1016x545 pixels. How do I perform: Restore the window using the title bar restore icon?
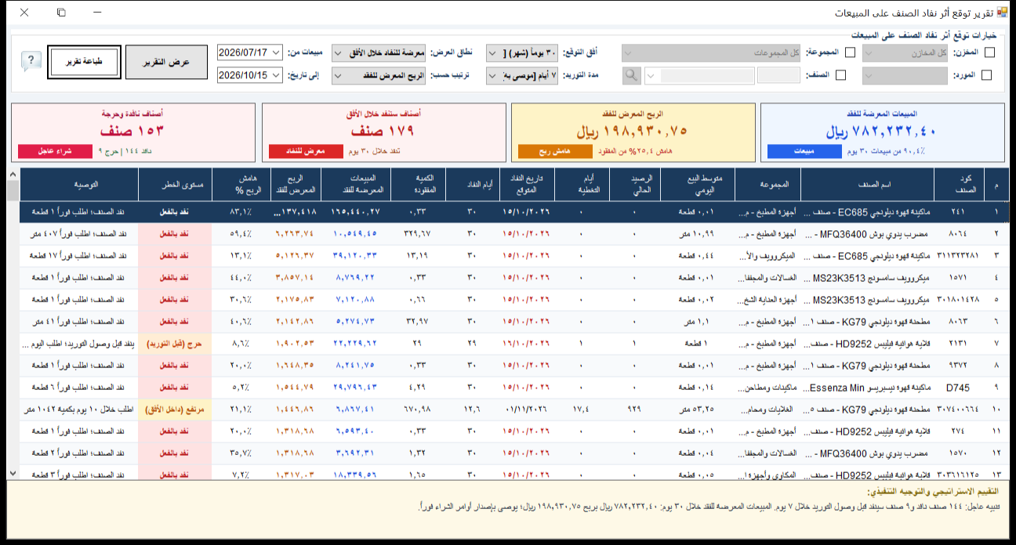click(61, 13)
